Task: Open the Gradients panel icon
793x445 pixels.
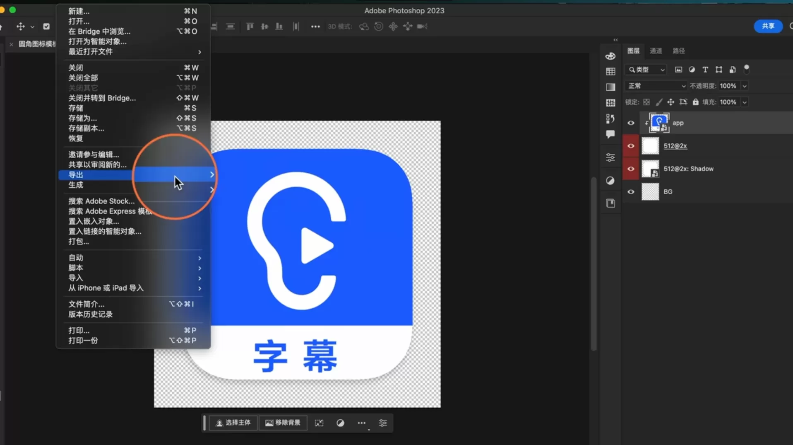Action: (x=610, y=87)
